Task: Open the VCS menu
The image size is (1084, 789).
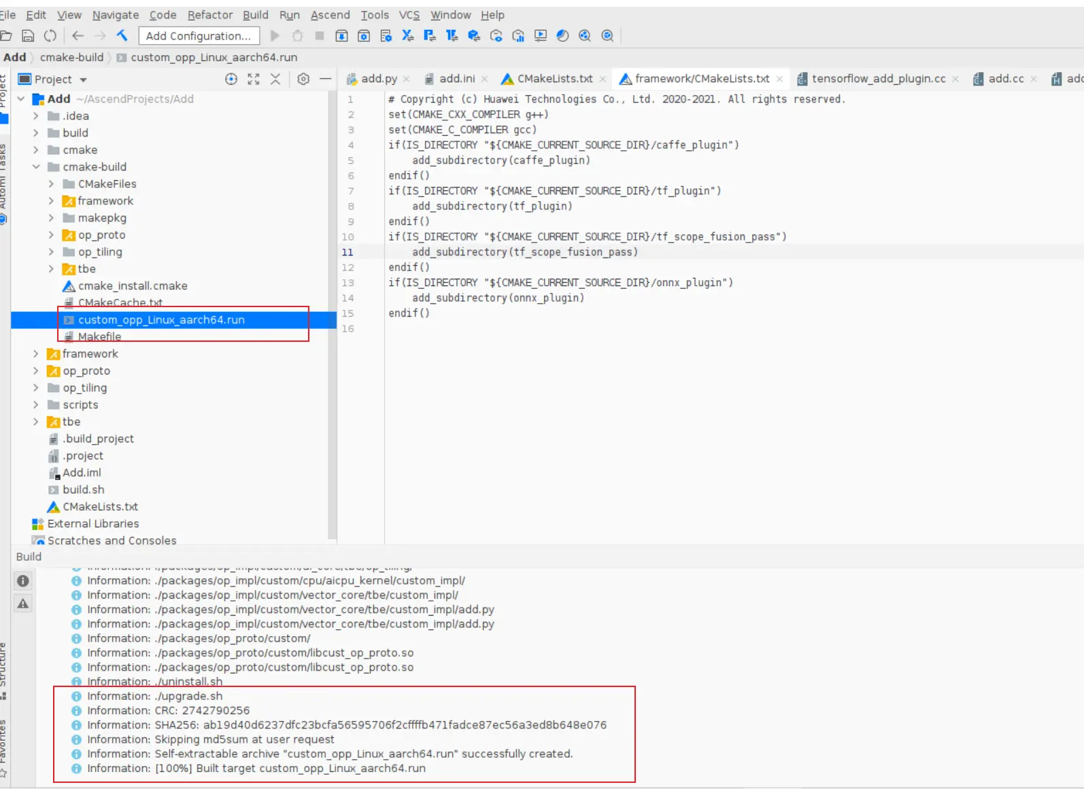Action: click(409, 15)
